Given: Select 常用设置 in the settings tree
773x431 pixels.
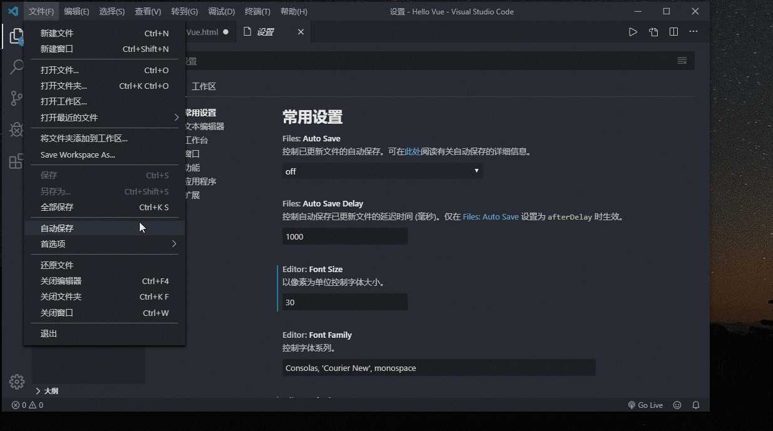Looking at the screenshot, I should click(x=200, y=113).
